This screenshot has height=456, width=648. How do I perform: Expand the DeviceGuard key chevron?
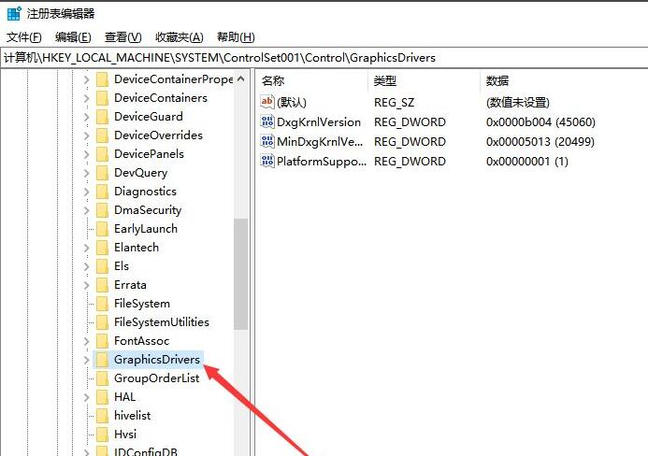[x=86, y=117]
